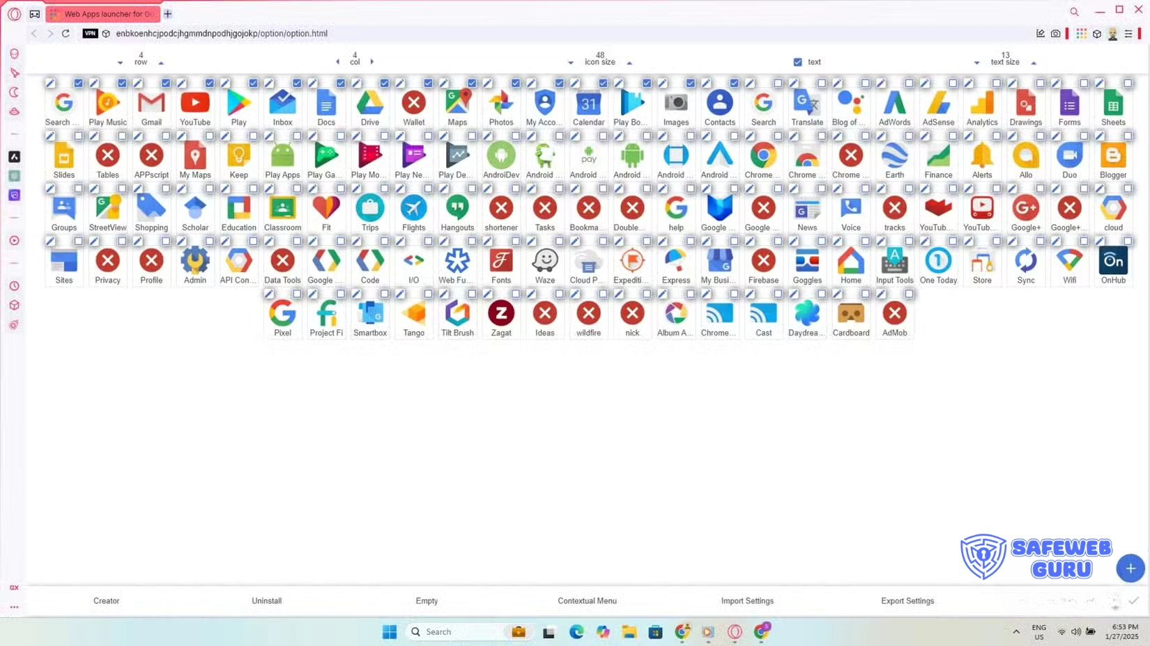The height and width of the screenshot is (646, 1150).
Task: Enable the Slides app checkbox
Action: click(x=78, y=136)
